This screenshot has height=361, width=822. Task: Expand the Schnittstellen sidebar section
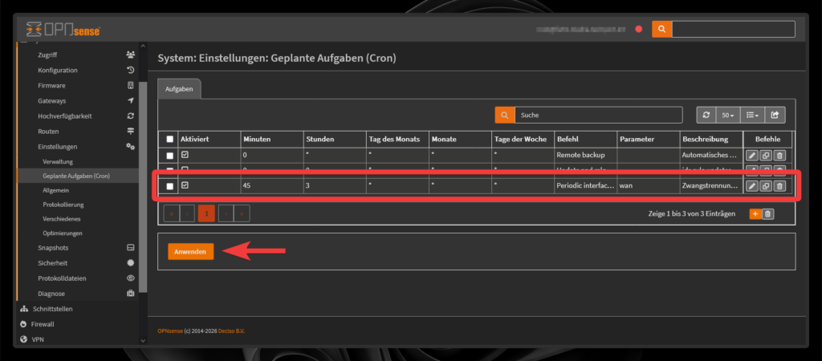coord(55,309)
